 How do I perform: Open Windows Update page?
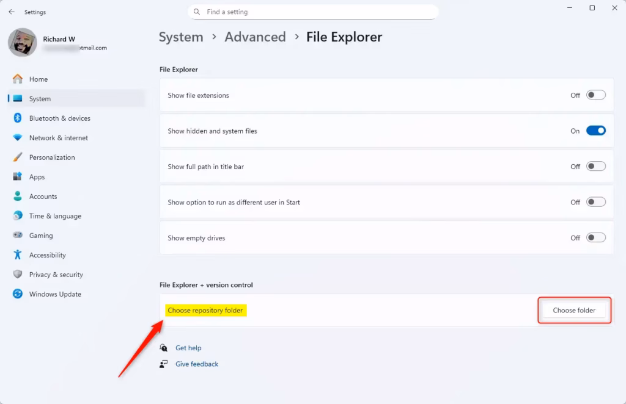click(76, 294)
